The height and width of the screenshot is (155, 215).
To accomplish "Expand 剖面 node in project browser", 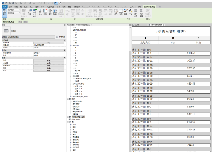I will tap(70, 97).
